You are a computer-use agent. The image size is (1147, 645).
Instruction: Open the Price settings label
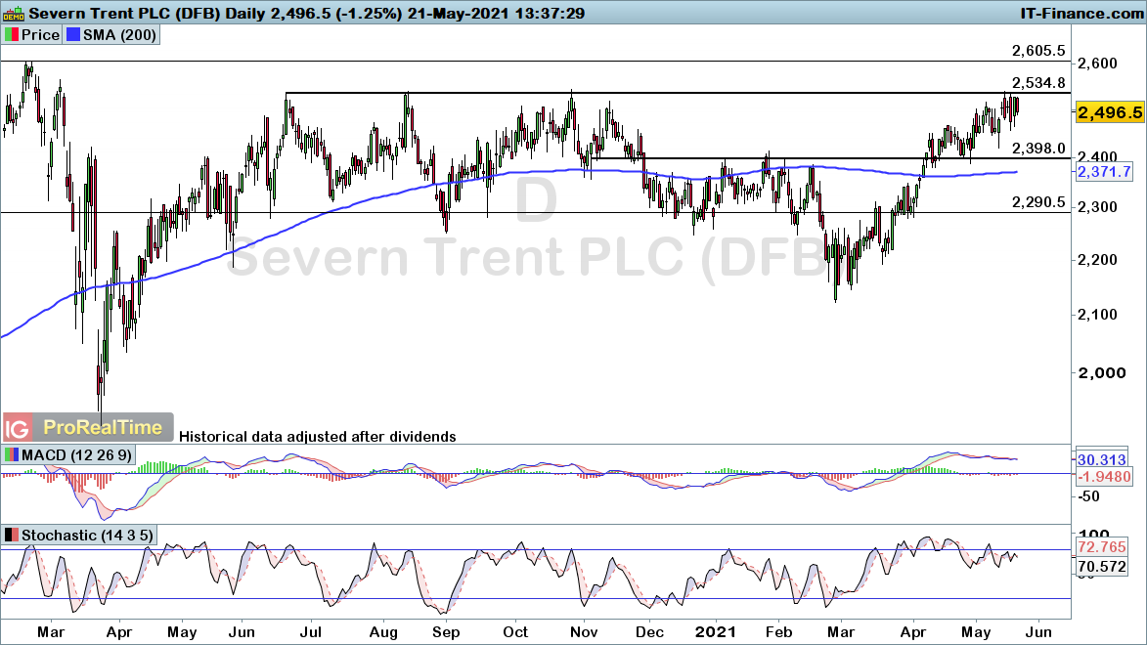point(41,35)
